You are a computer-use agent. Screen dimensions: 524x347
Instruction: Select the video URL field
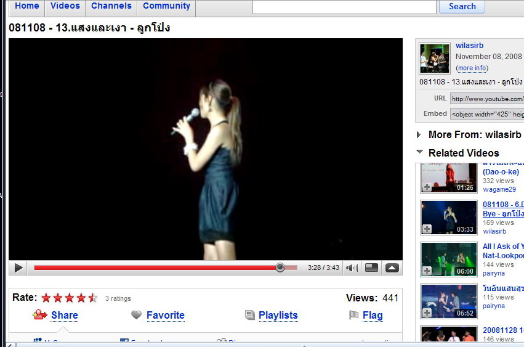[487, 99]
